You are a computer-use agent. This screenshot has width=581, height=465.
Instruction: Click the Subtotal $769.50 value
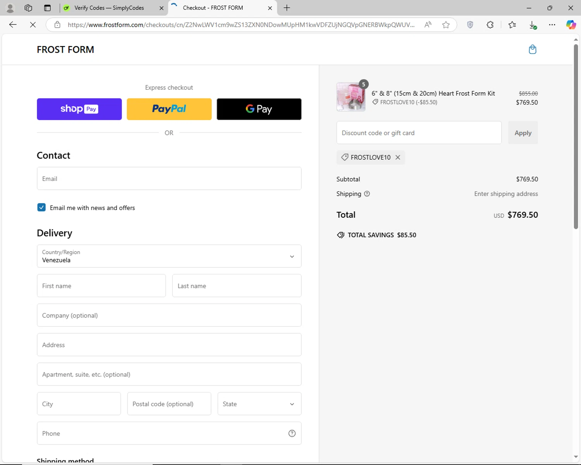(527, 179)
